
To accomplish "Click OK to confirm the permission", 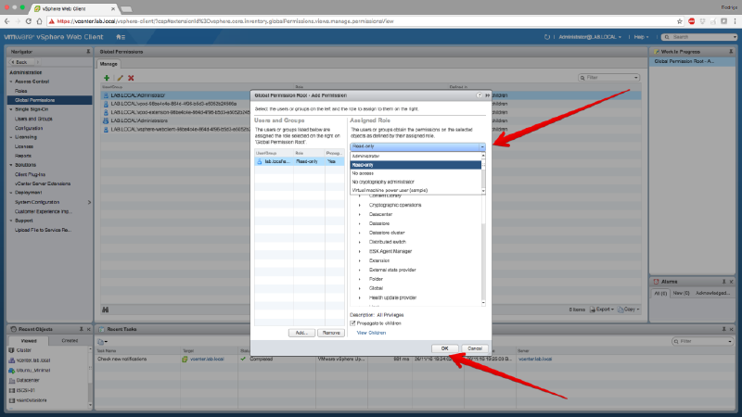I will pos(445,347).
